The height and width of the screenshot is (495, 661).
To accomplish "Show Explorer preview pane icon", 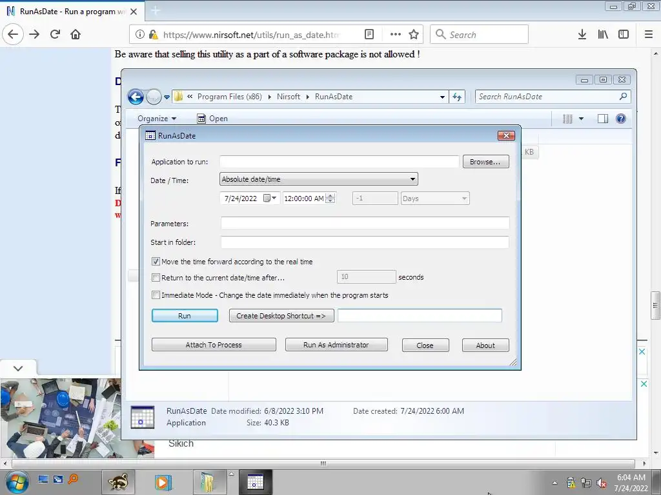I will tap(603, 119).
